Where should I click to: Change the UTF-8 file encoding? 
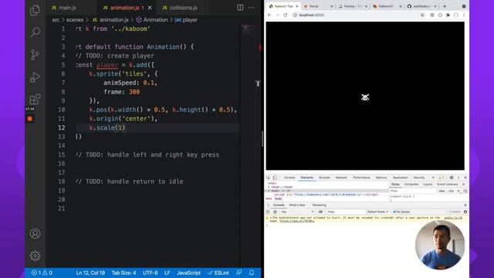151,273
